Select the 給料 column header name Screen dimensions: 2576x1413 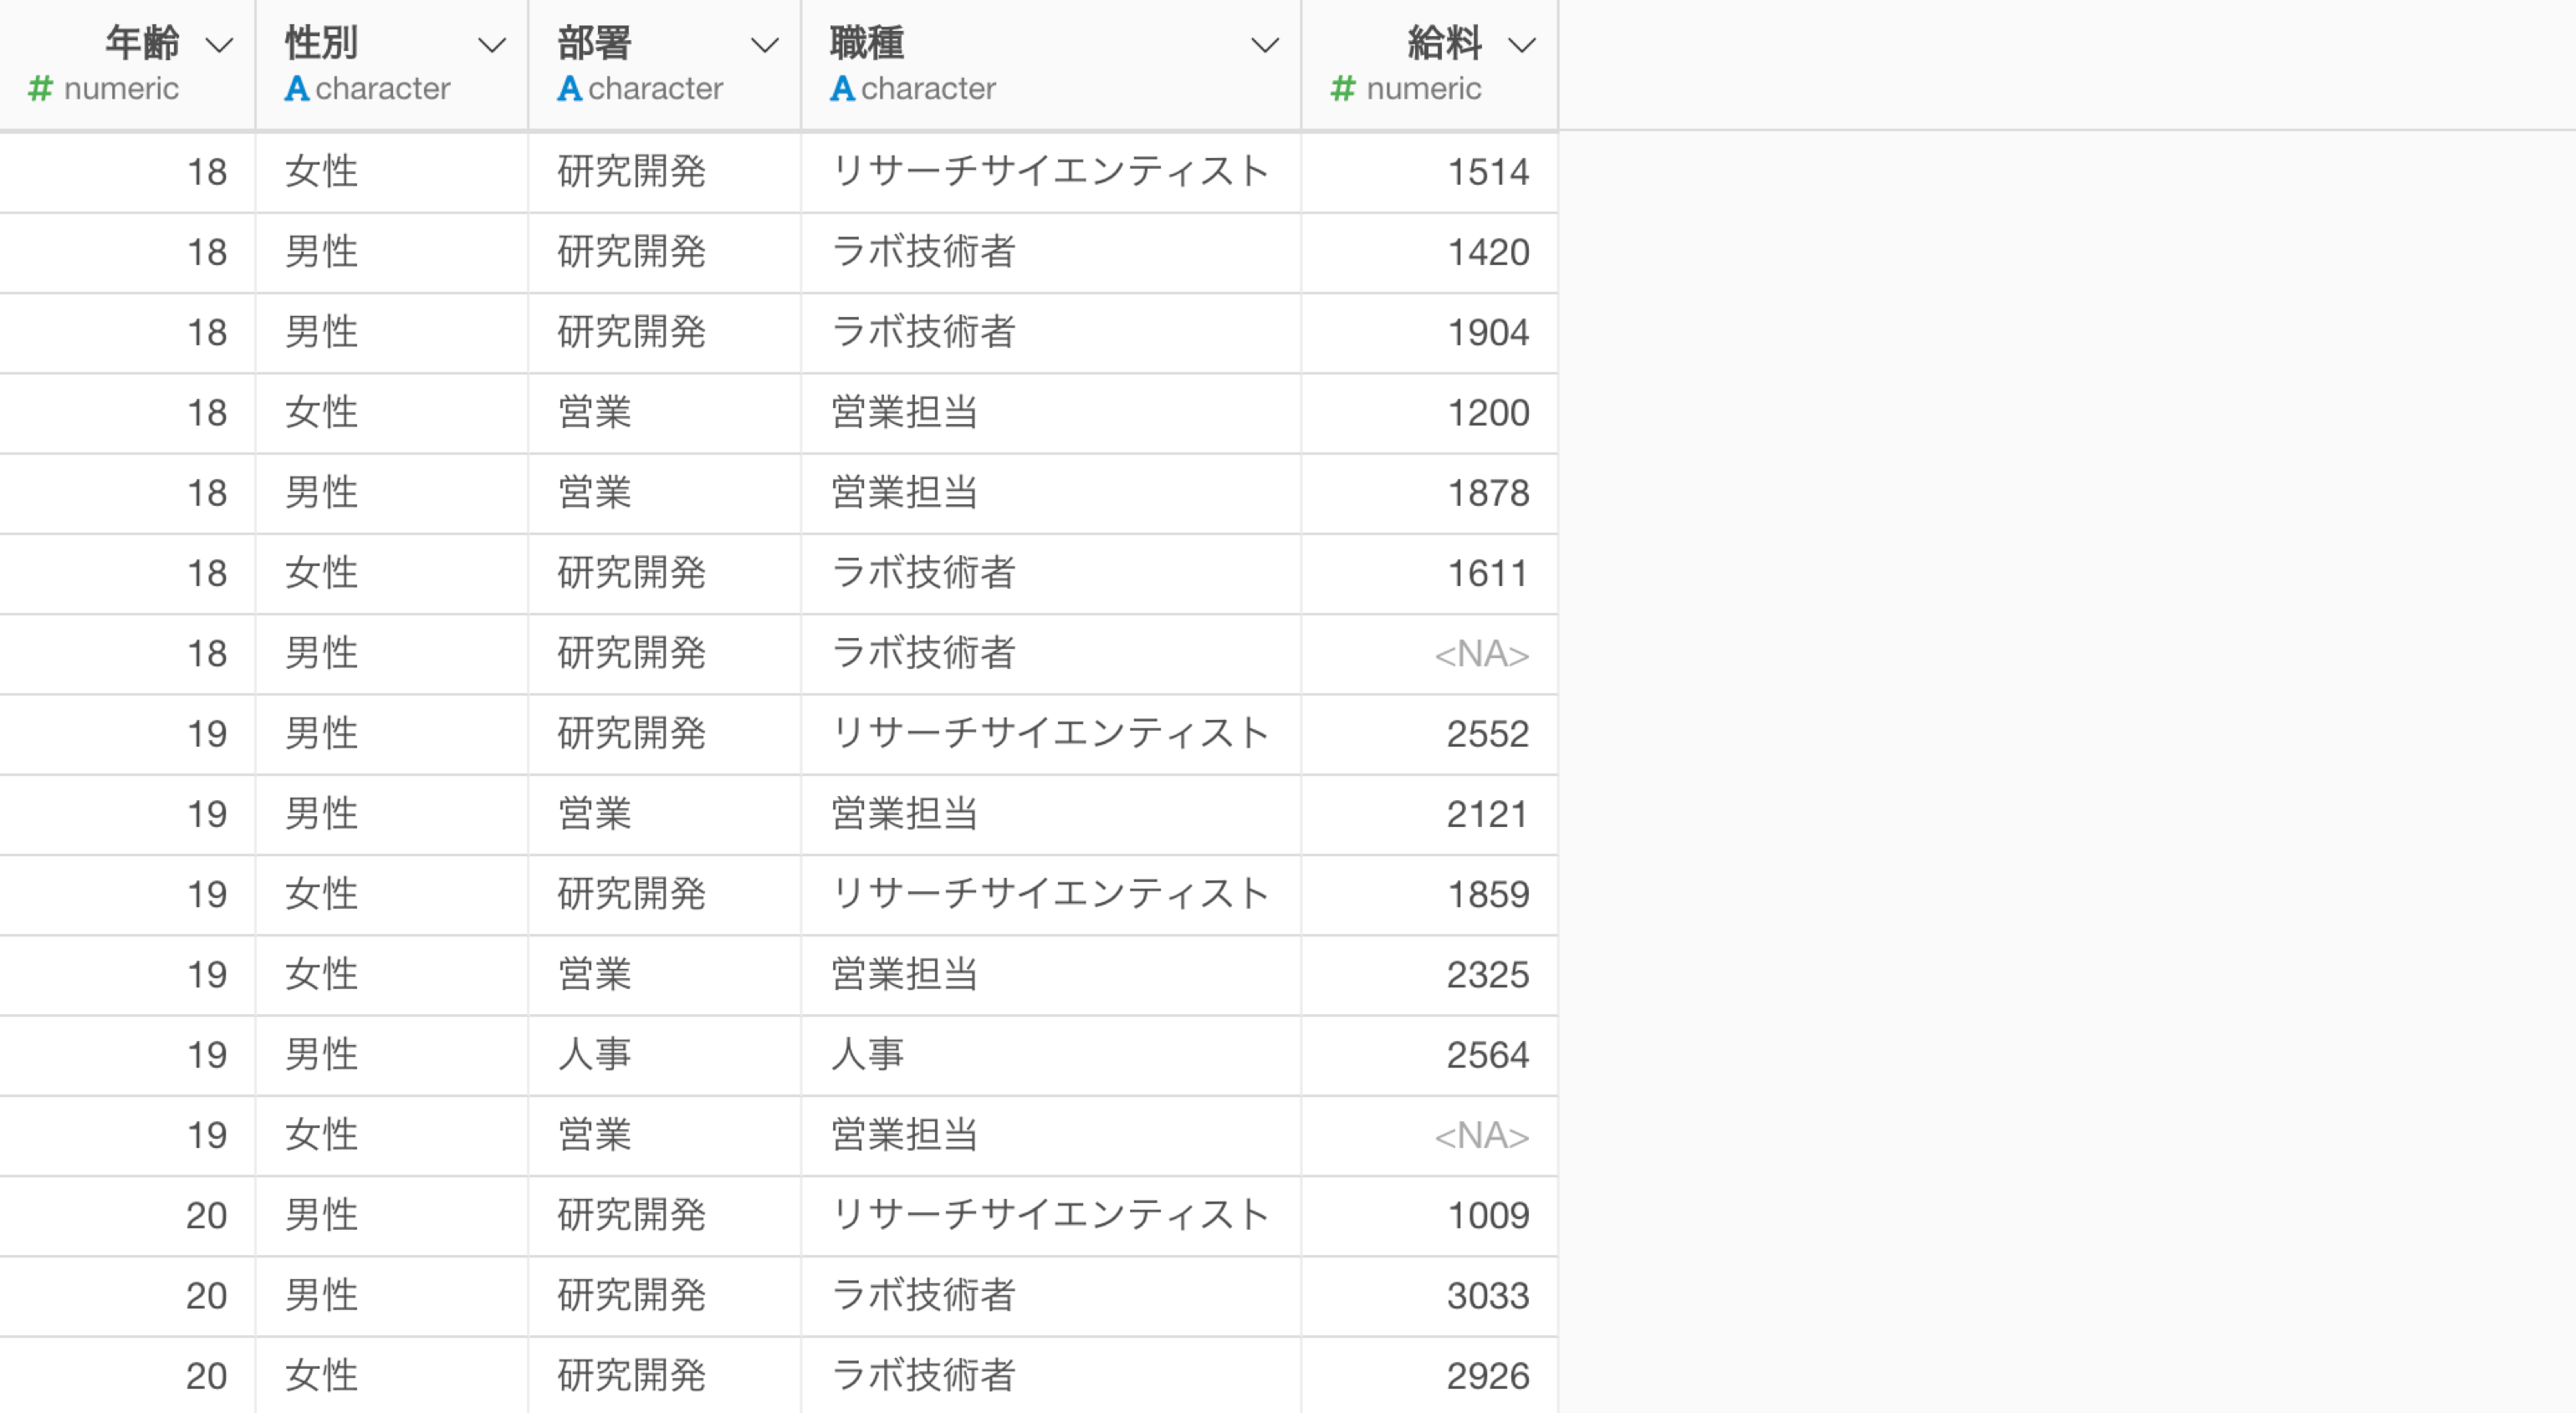tap(1445, 43)
